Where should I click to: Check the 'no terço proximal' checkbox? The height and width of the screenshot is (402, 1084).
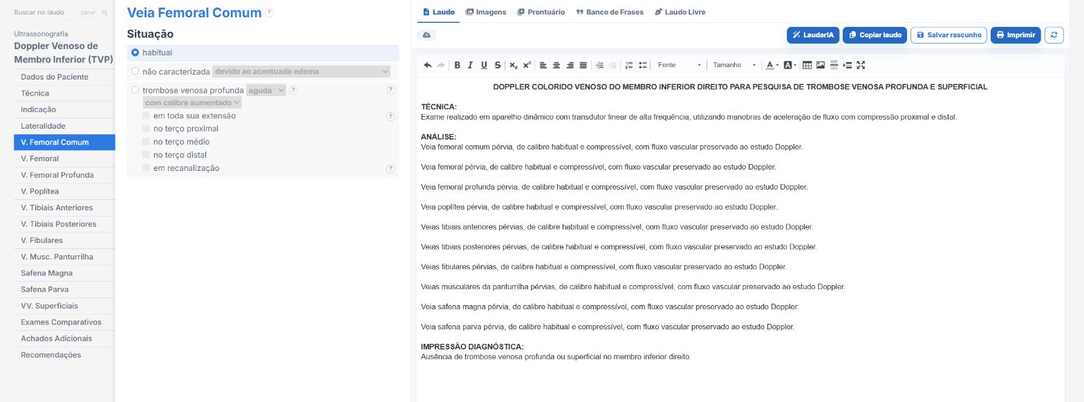tap(146, 129)
